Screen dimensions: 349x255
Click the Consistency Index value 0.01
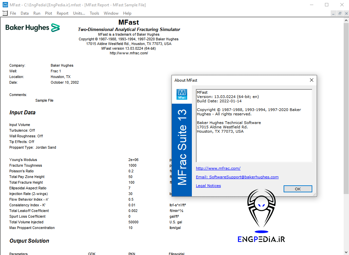pyautogui.click(x=132, y=205)
